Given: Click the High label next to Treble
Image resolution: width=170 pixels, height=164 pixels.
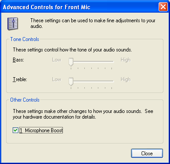Looking at the screenshot, I should pyautogui.click(x=125, y=79).
